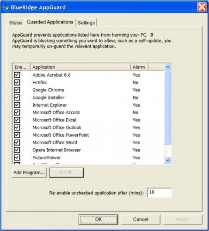Viewport: 209px width, 231px height.
Task: Click the Ena... column header
Action: [21, 67]
